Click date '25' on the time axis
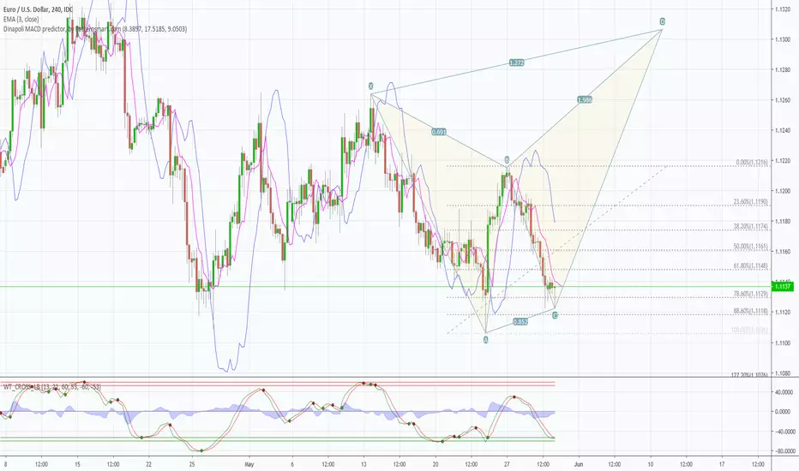Image resolution: width=799 pixels, height=471 pixels. coord(191,464)
